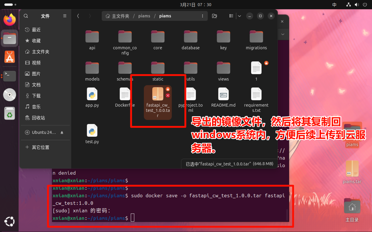Show applications via Ubuntu logo button
The image size is (372, 232).
(9, 222)
